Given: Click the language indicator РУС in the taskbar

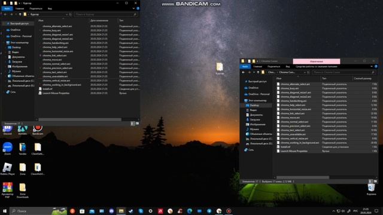Looking at the screenshot, I should (x=355, y=211).
